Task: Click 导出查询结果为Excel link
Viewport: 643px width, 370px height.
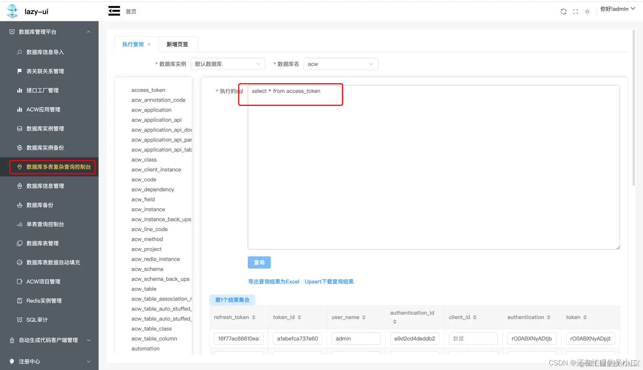Action: [274, 282]
